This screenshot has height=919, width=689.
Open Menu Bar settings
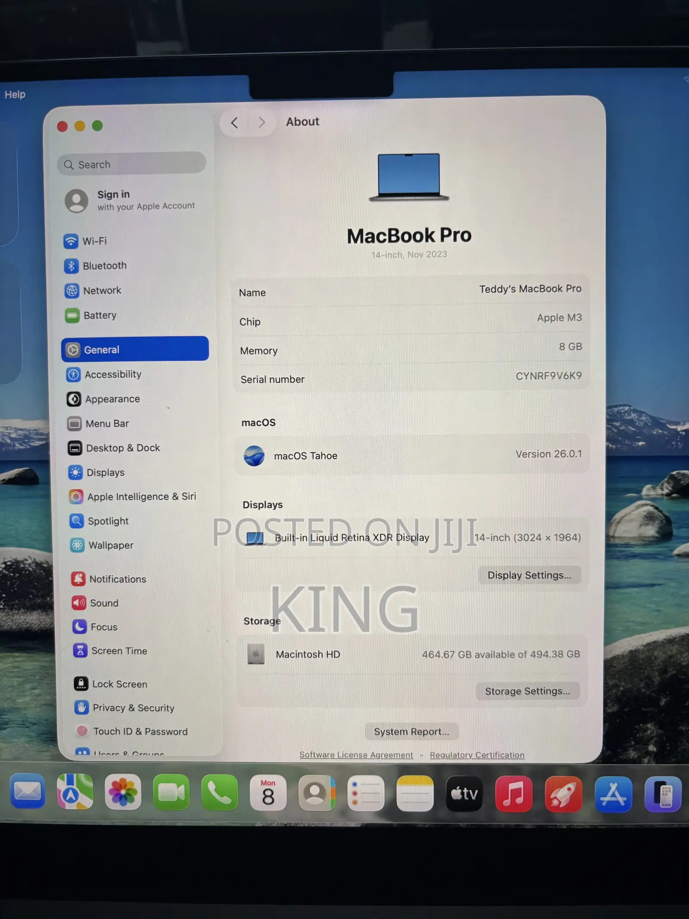click(x=98, y=424)
